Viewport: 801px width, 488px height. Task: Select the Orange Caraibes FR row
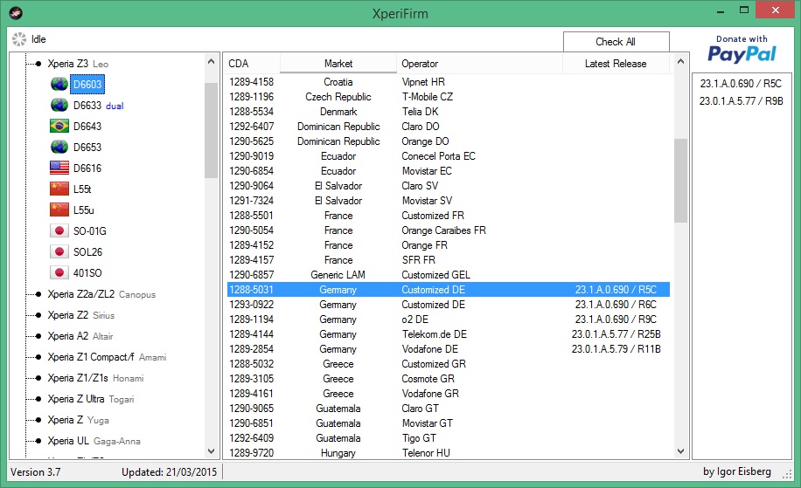448,230
